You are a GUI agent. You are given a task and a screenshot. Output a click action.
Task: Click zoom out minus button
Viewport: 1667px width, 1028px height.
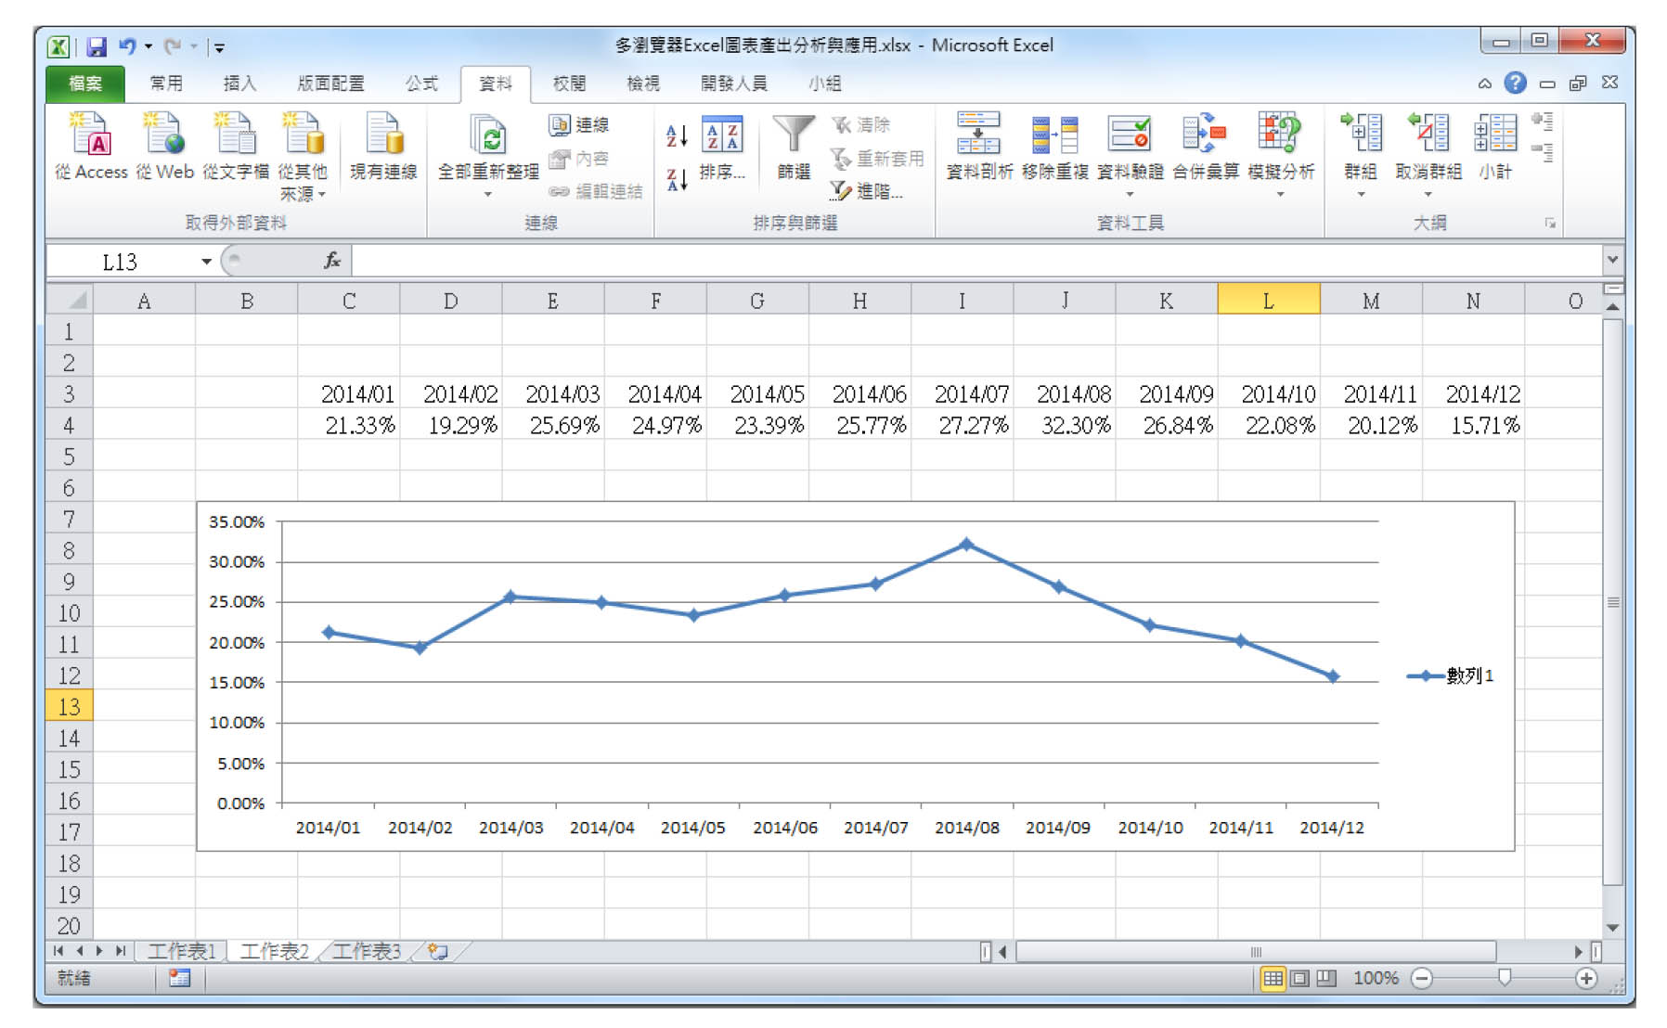(1422, 978)
